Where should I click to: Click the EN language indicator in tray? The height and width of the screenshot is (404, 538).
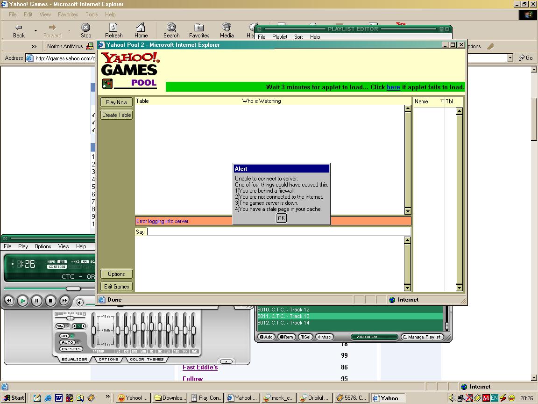tap(494, 398)
